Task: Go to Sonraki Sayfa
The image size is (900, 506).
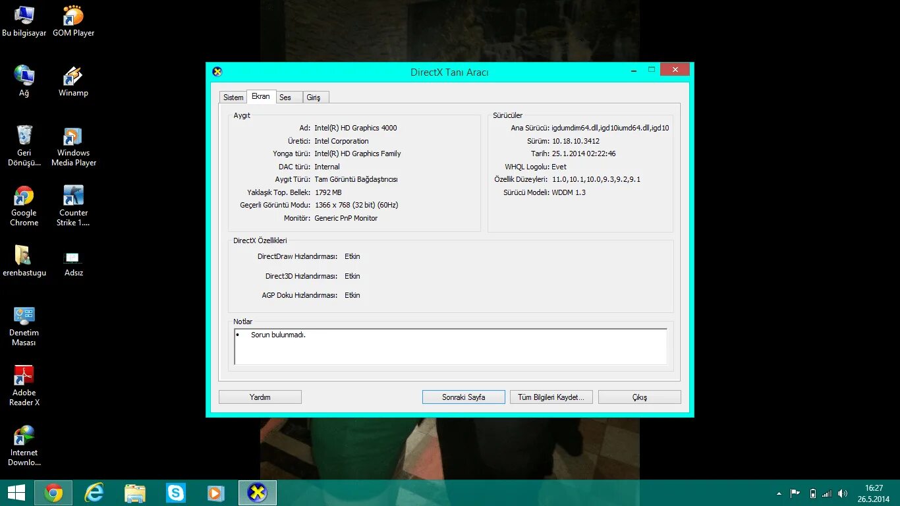Action: 464,397
